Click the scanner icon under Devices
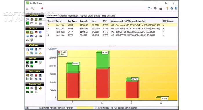 [28, 40]
